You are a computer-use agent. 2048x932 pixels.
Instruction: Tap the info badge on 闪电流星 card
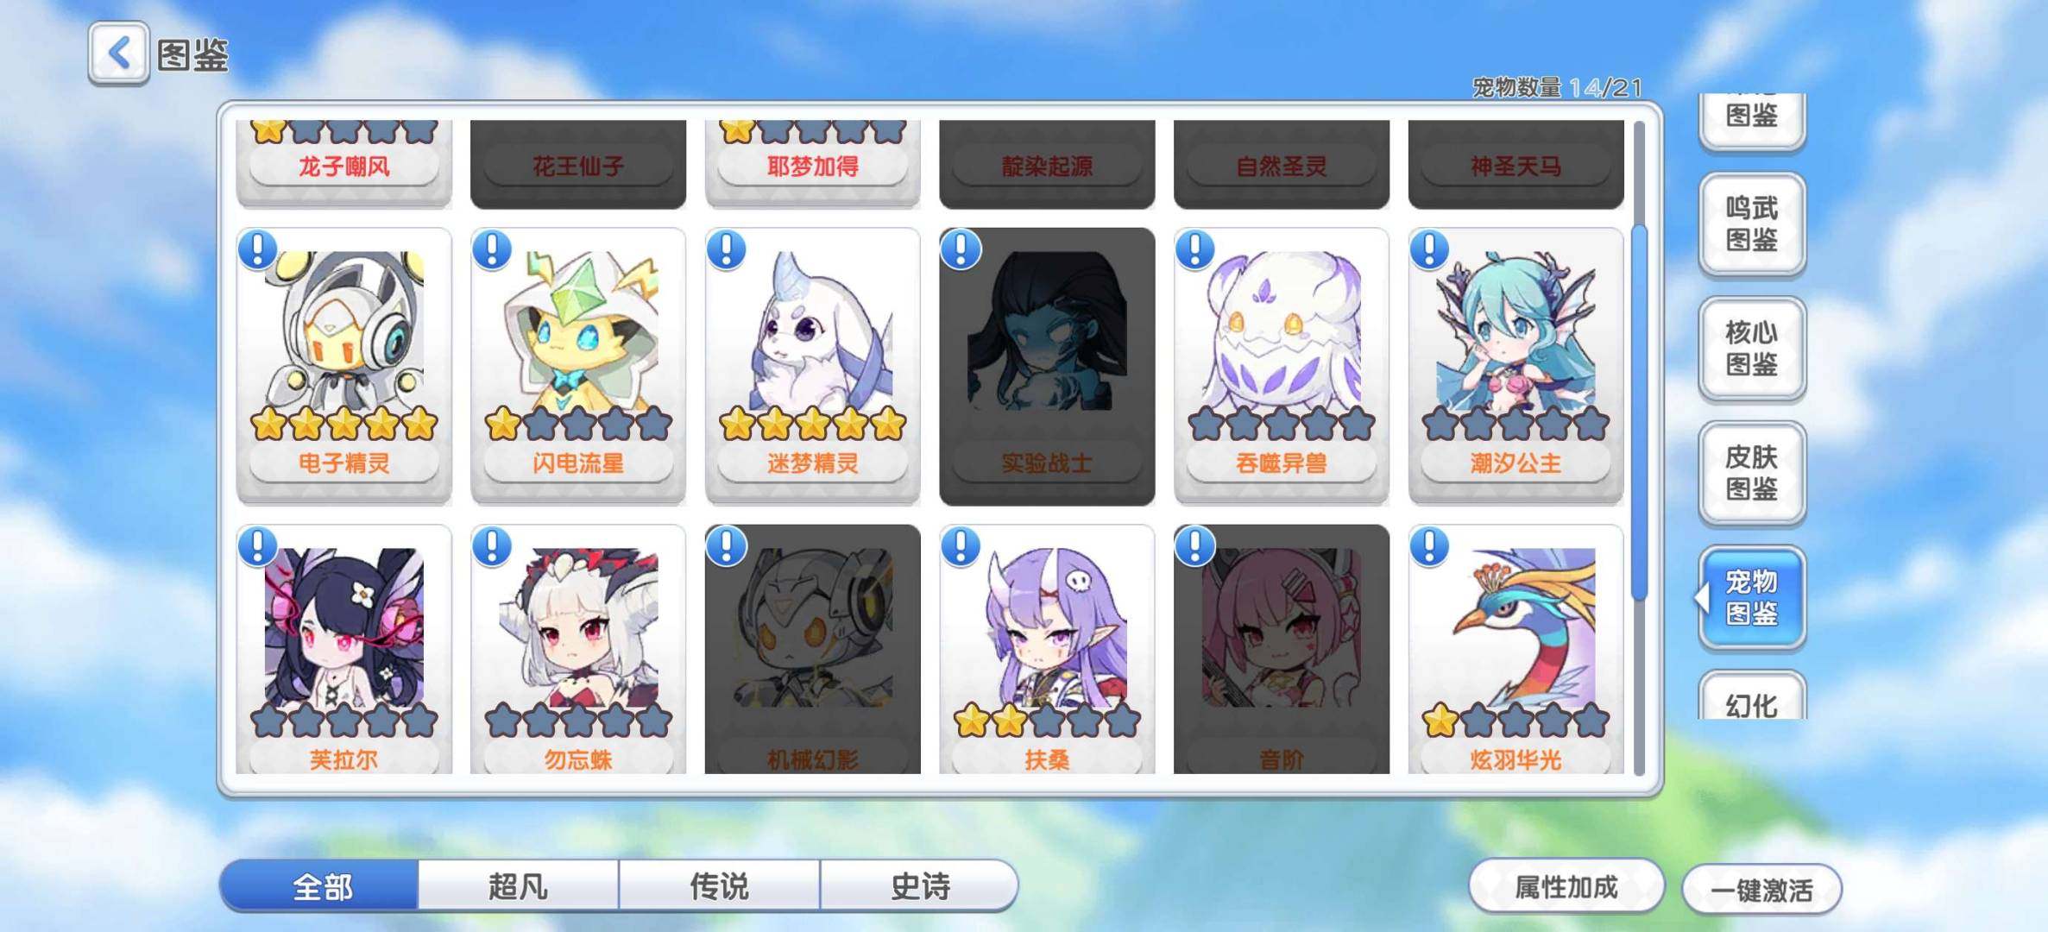pos(492,249)
